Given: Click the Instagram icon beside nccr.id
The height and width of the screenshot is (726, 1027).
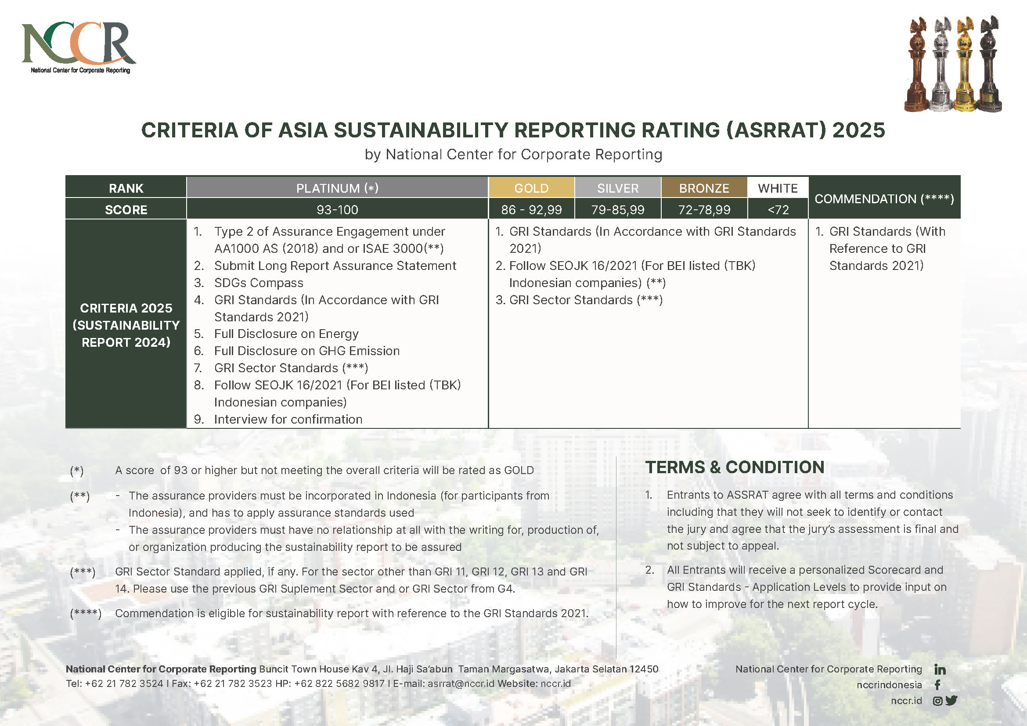Looking at the screenshot, I should pos(937,701).
